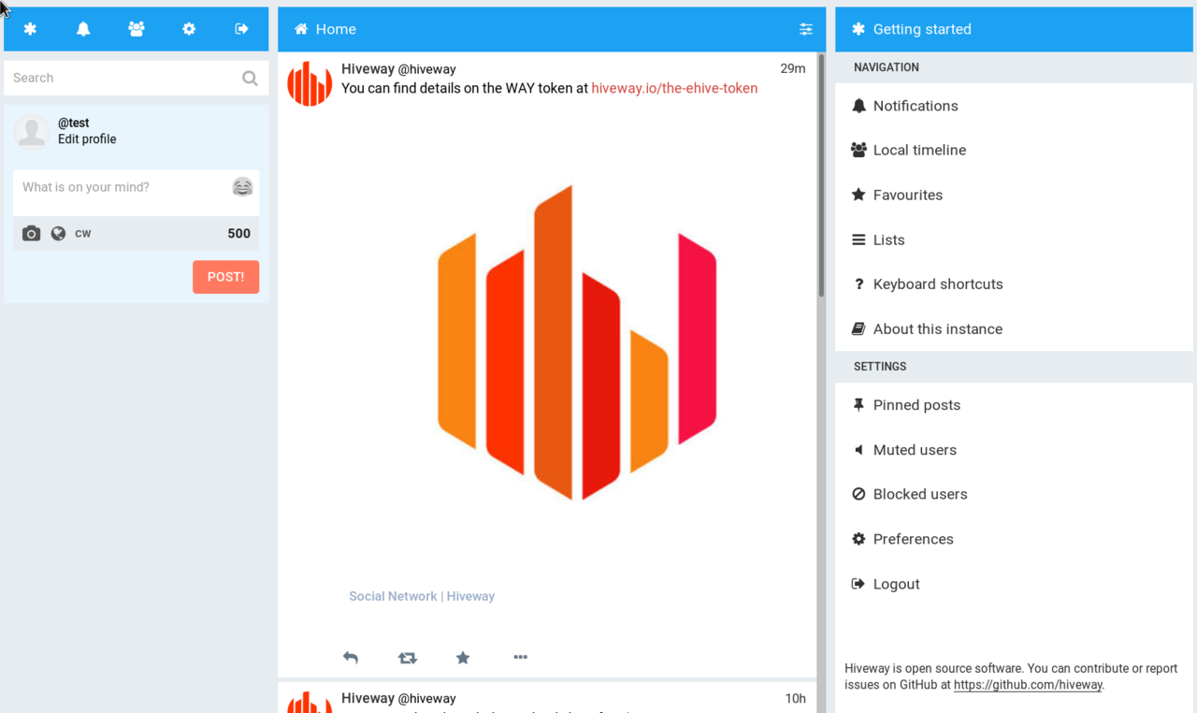
Task: Open local timeline from the people tab icon
Action: [x=137, y=29]
